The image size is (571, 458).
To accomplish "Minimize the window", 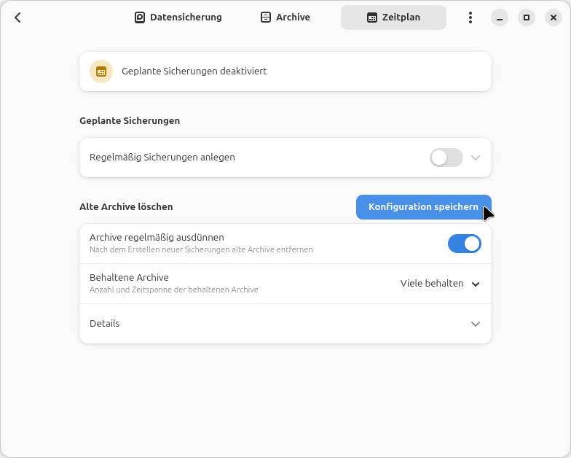I will pos(499,18).
